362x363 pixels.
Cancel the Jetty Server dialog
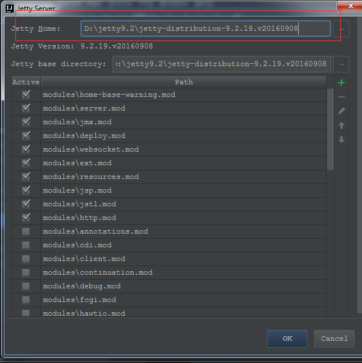click(334, 338)
